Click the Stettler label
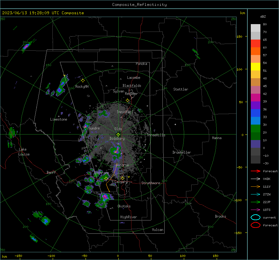 point(181,89)
